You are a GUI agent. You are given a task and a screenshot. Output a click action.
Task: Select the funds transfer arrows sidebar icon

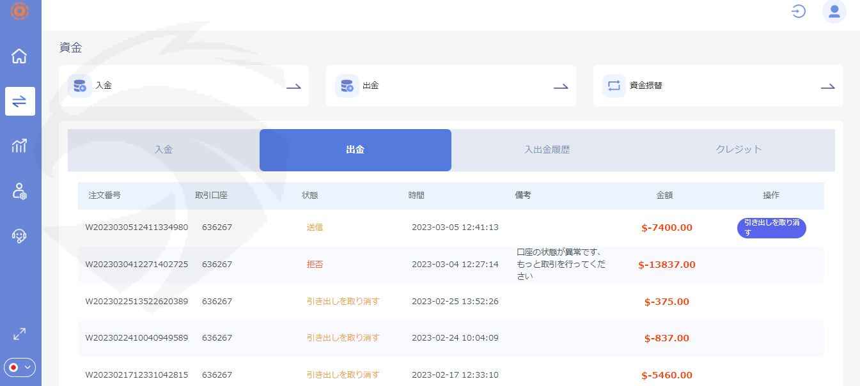(x=20, y=101)
